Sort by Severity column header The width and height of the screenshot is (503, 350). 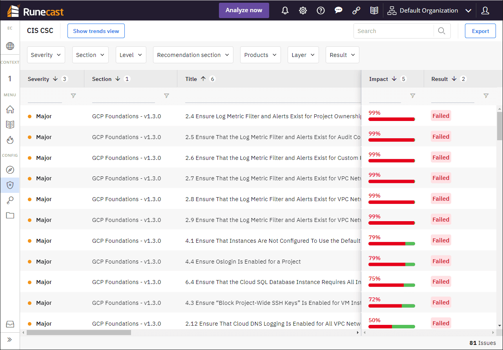point(38,79)
